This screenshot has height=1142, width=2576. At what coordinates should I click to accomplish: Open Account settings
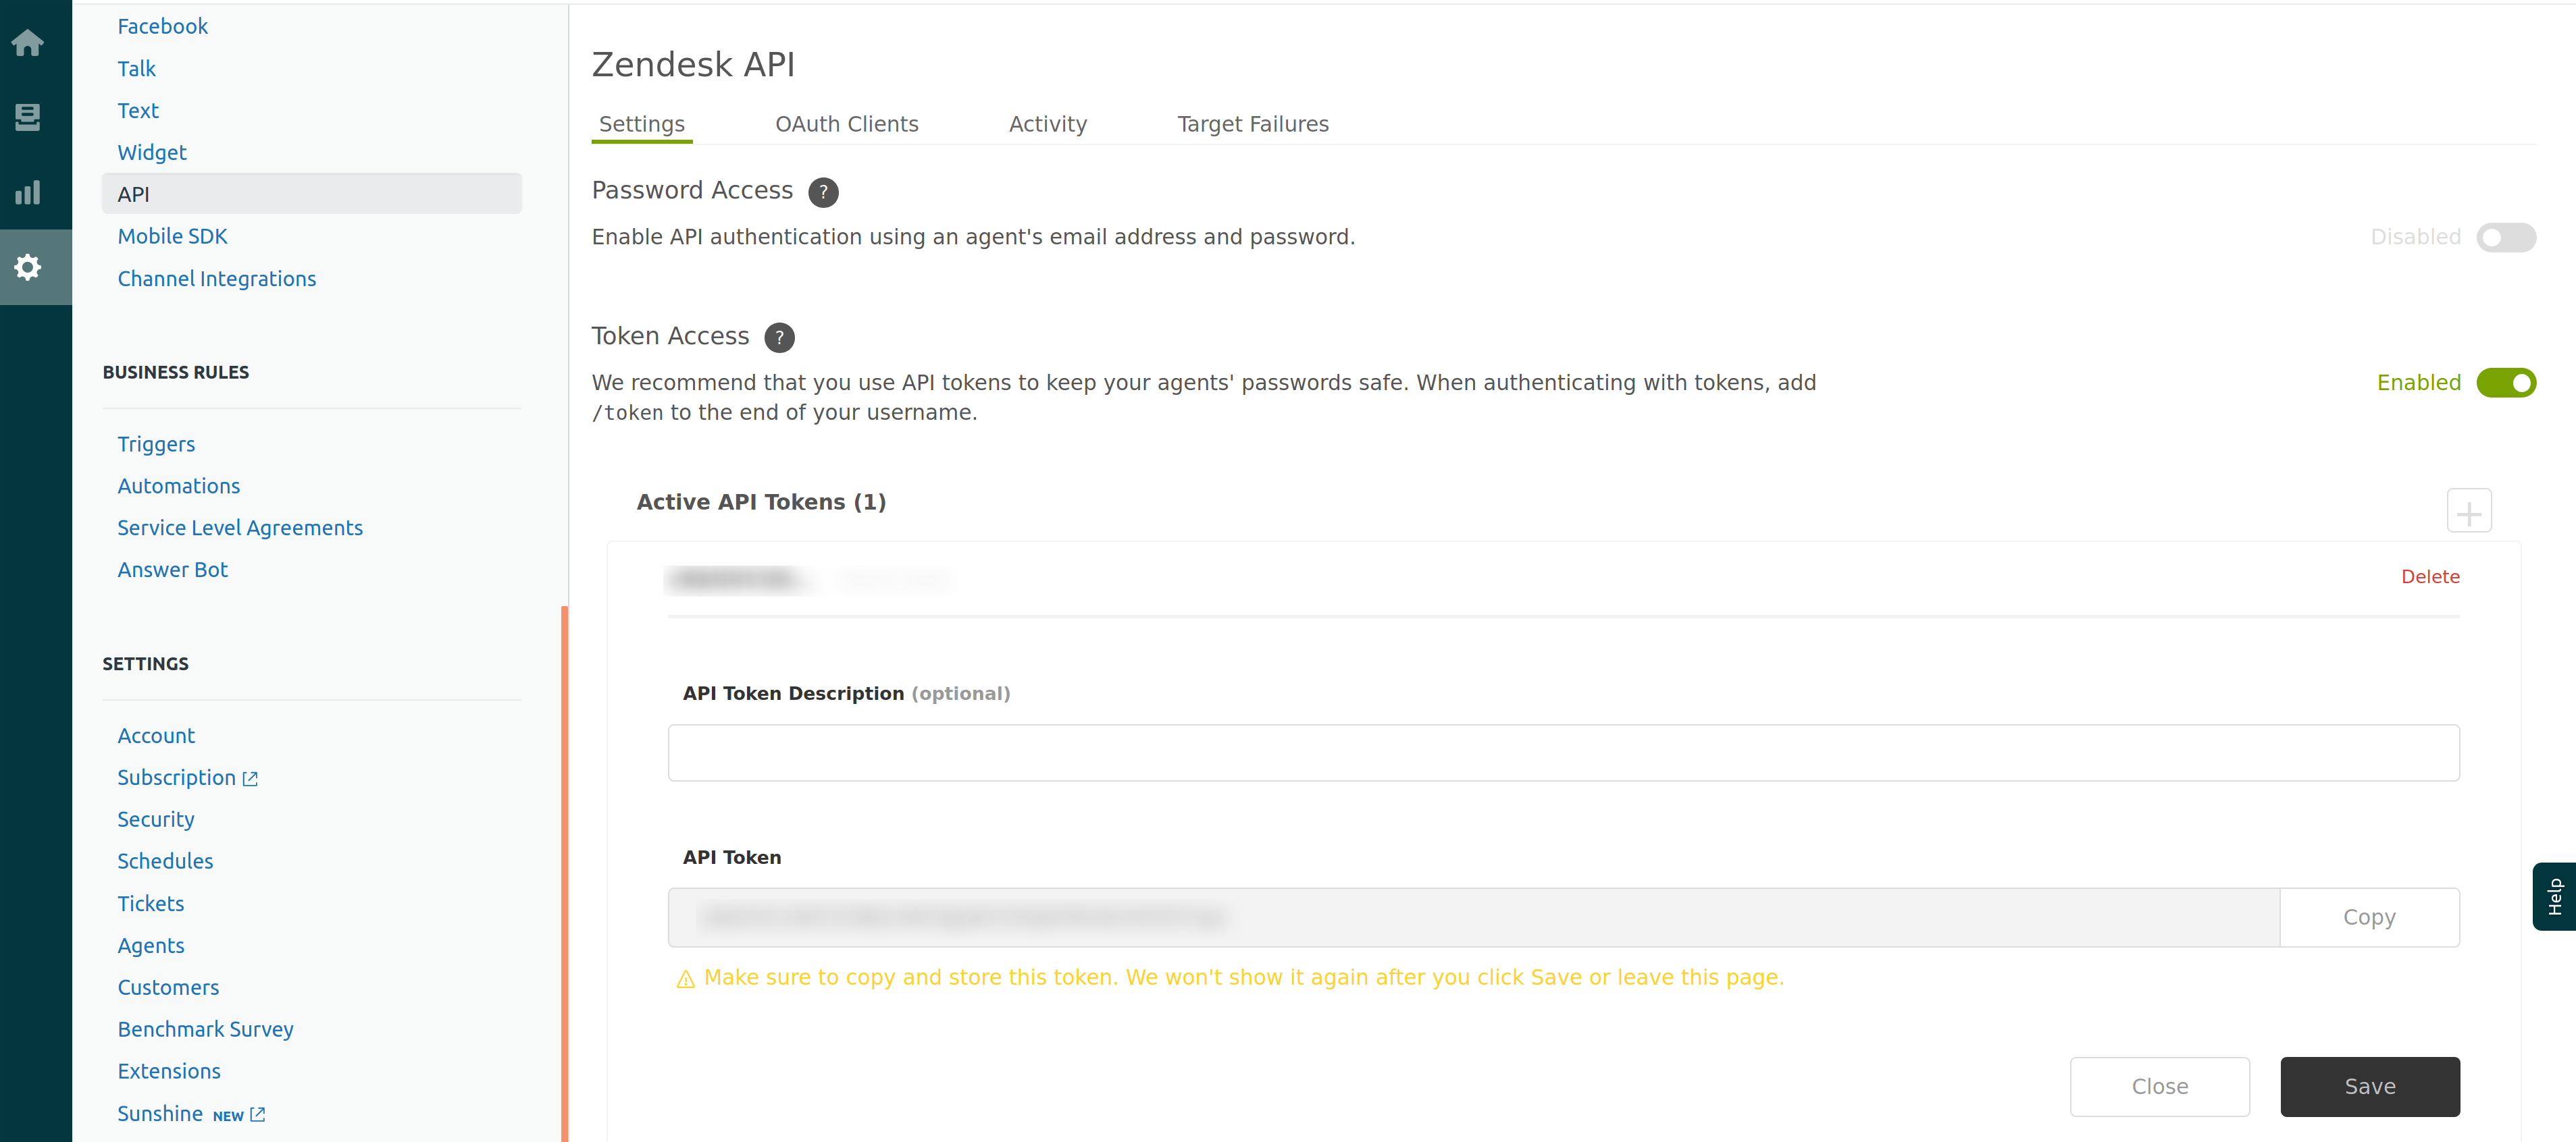point(156,736)
